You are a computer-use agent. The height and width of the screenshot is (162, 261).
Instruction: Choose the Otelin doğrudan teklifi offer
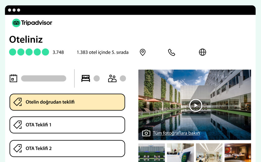pos(67,102)
